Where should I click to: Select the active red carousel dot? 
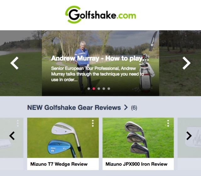click(94, 89)
